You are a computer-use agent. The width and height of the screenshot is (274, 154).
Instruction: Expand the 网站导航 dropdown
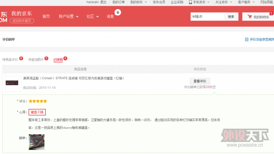267,2
